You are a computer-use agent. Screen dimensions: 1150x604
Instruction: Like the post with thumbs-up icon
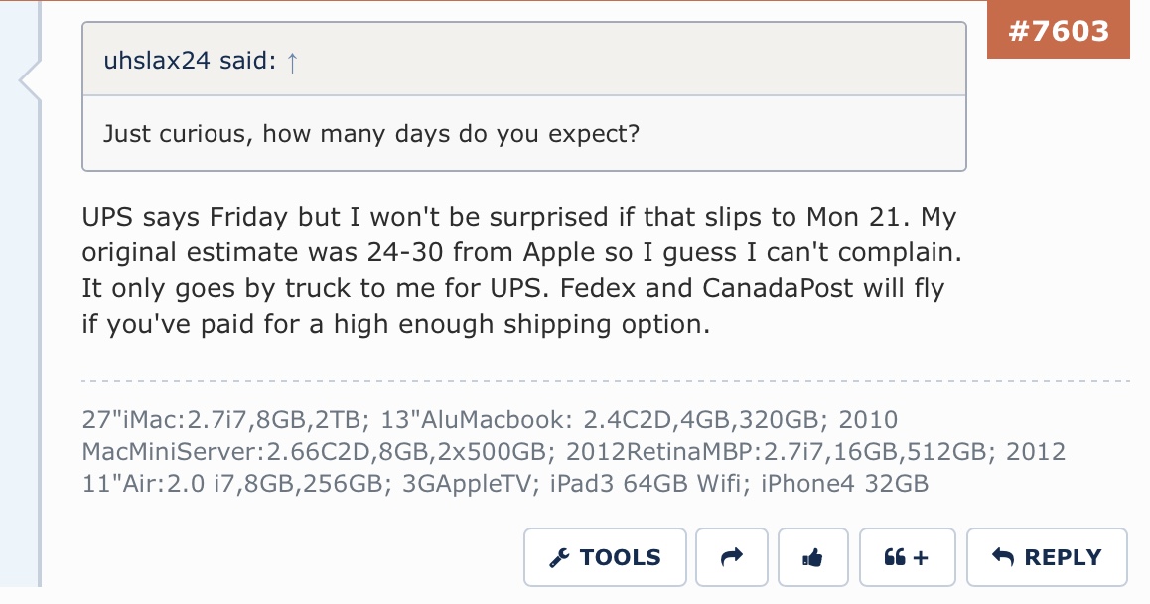point(812,557)
